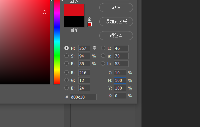Select the Lab a radio button
This screenshot has height=127, width=200.
coord(103,56)
